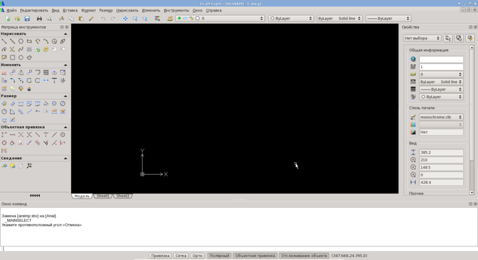Screen dimensions: 478x260
Task: Open the layer dropdown in toolbar
Action: click(x=219, y=19)
